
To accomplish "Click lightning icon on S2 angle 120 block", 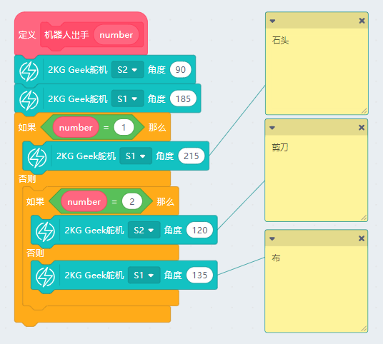I will (x=46, y=232).
